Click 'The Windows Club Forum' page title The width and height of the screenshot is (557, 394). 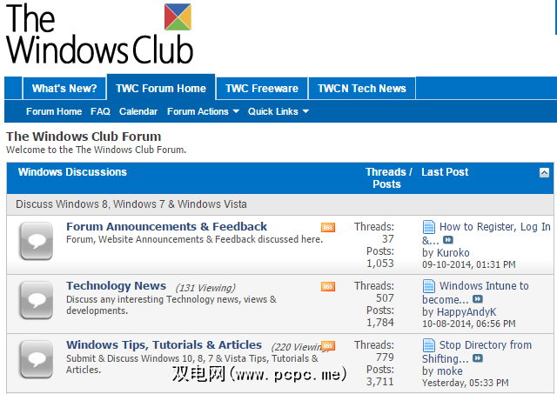84,137
